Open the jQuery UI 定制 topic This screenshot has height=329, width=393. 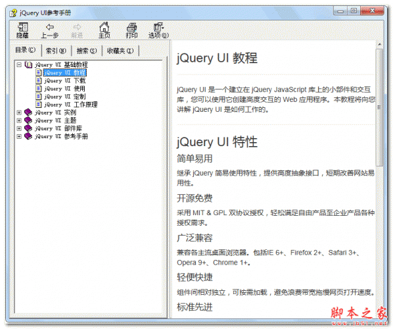[65, 97]
